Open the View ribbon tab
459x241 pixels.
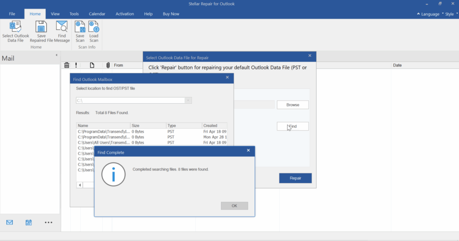point(55,14)
